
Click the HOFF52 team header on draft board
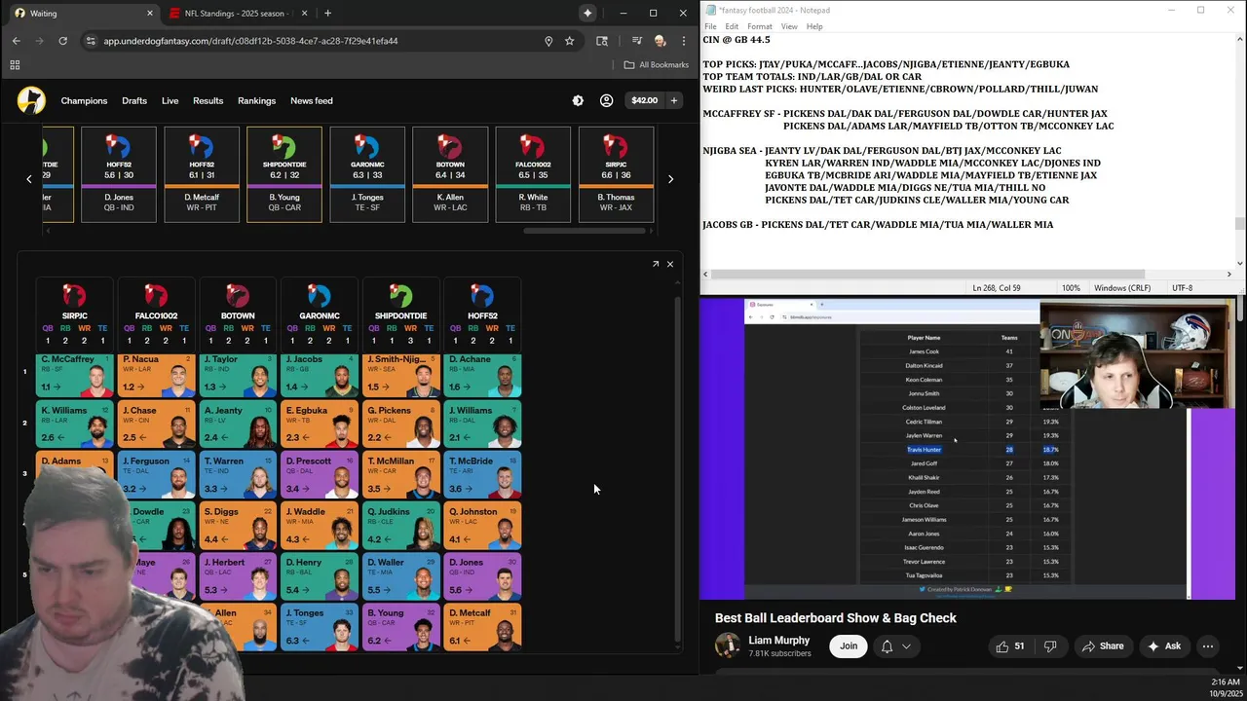pyautogui.click(x=482, y=314)
